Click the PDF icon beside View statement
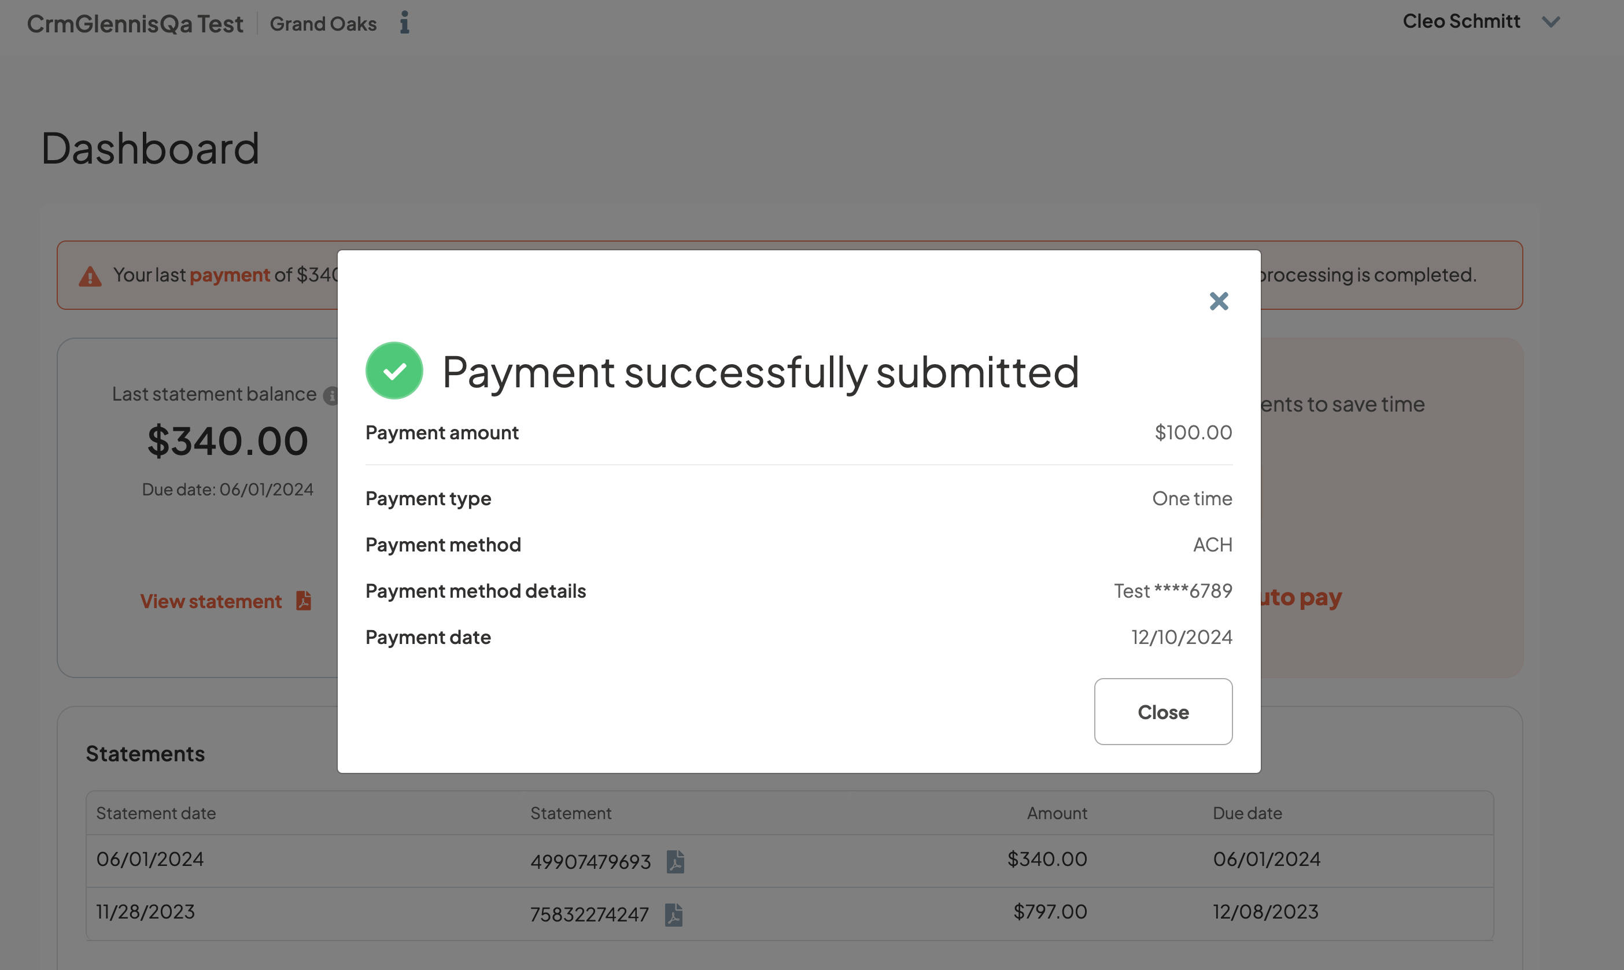Screen dimensions: 1624x970 coord(304,600)
